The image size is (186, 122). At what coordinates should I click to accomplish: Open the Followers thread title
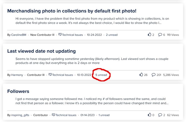click(18, 91)
